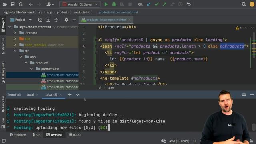Click the warnings indicator showing 4

pos(238,28)
